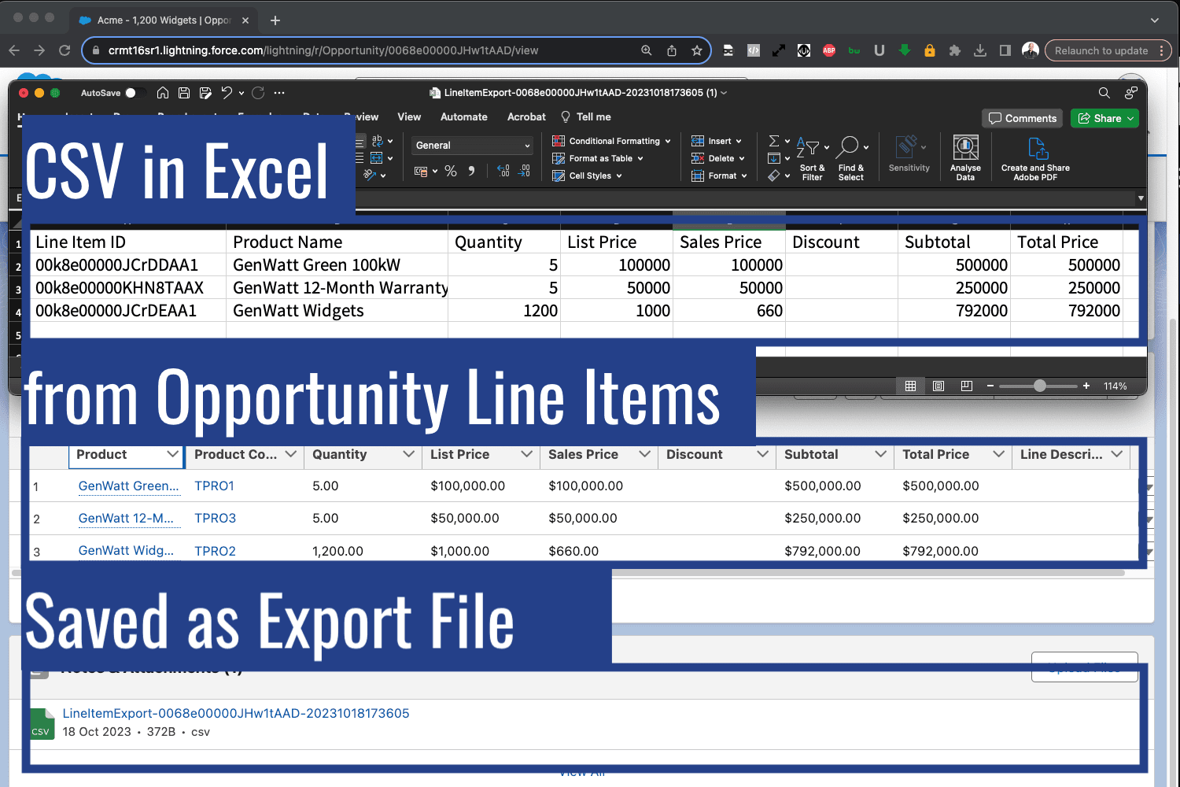This screenshot has height=787, width=1180.
Task: Select the 660 Sales Price cell in Excel
Action: pos(729,311)
